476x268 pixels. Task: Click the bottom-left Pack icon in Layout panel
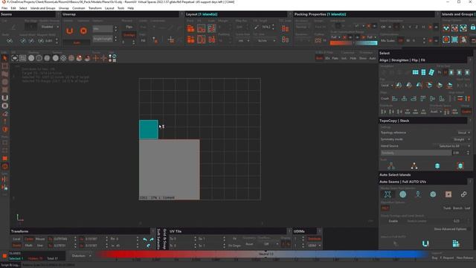(190, 39)
